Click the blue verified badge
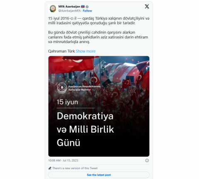 point(87,7)
